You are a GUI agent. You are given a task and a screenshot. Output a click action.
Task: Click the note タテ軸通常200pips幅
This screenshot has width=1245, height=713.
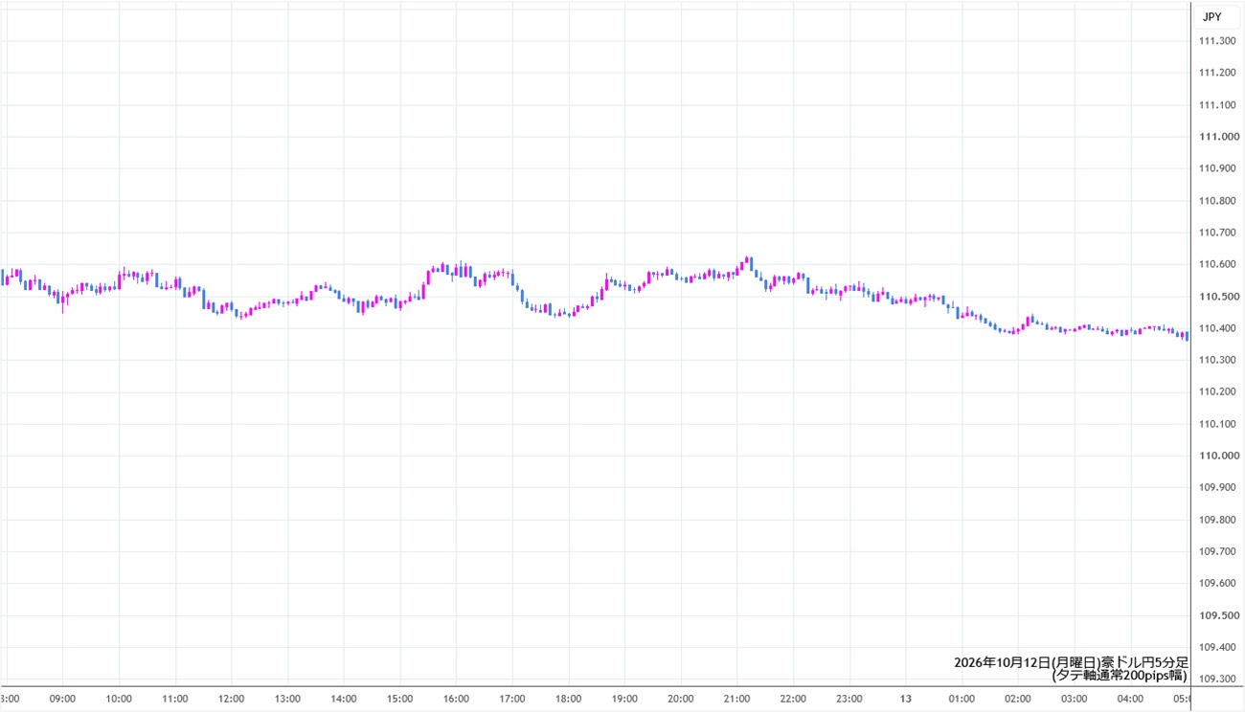tap(1120, 675)
